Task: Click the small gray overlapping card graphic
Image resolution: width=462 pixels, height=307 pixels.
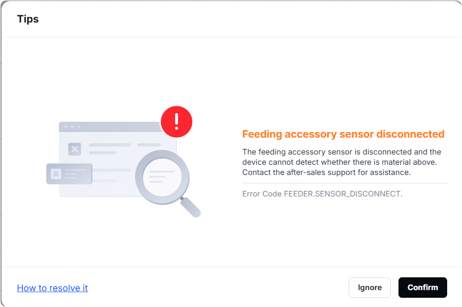Action: pos(69,174)
